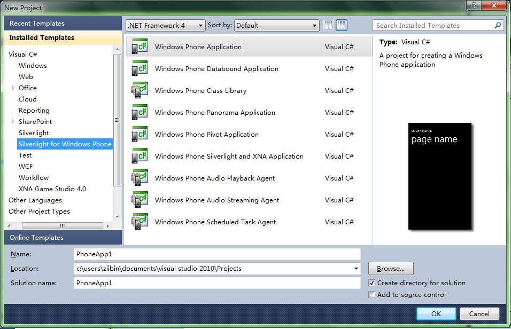Screen dimensions: 511x329
Task: Toggle Create directory for solution checkbox
Action: click(372, 283)
